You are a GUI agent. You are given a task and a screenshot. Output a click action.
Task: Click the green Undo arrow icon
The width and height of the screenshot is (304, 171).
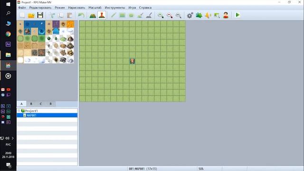pos(81,15)
